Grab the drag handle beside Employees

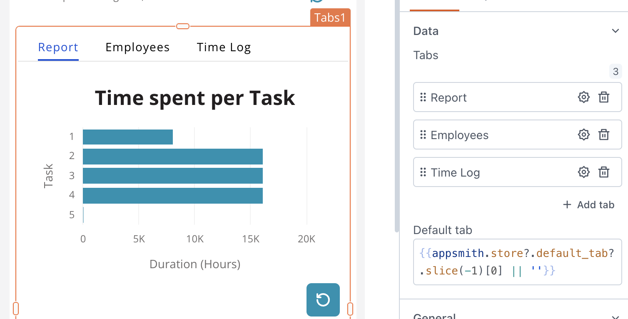423,135
